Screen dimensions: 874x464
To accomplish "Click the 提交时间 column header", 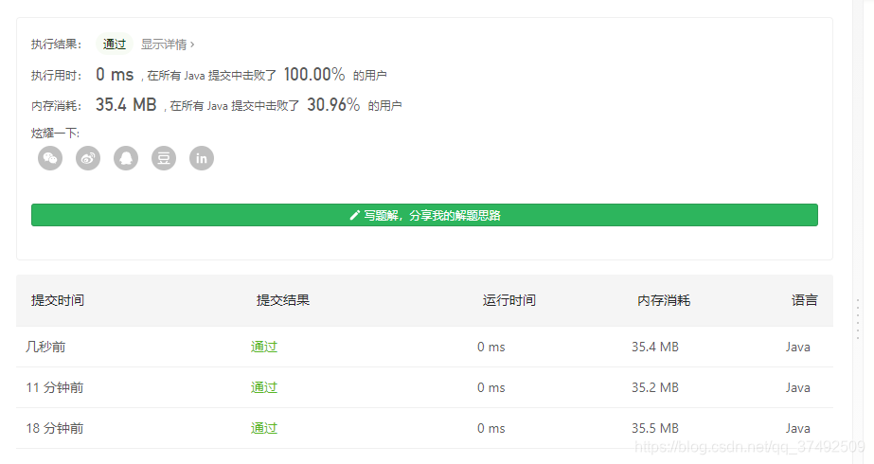I will 58,300.
